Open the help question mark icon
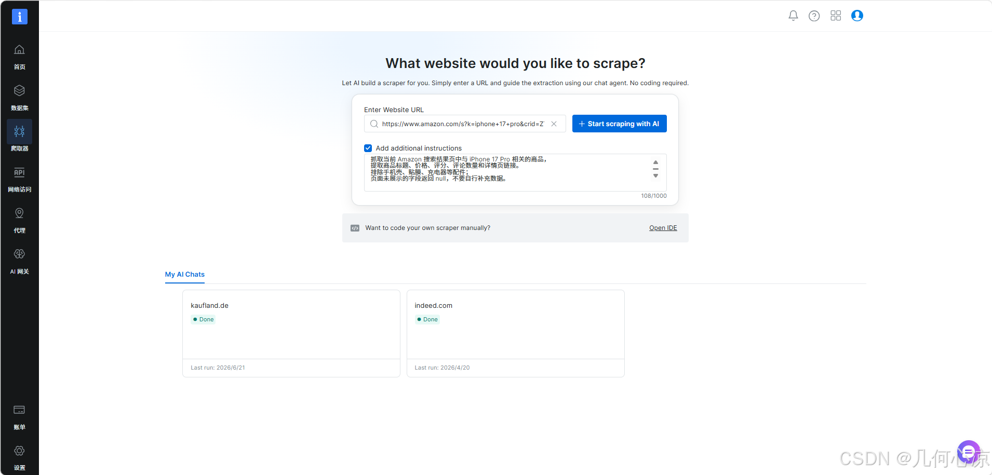 coord(814,16)
